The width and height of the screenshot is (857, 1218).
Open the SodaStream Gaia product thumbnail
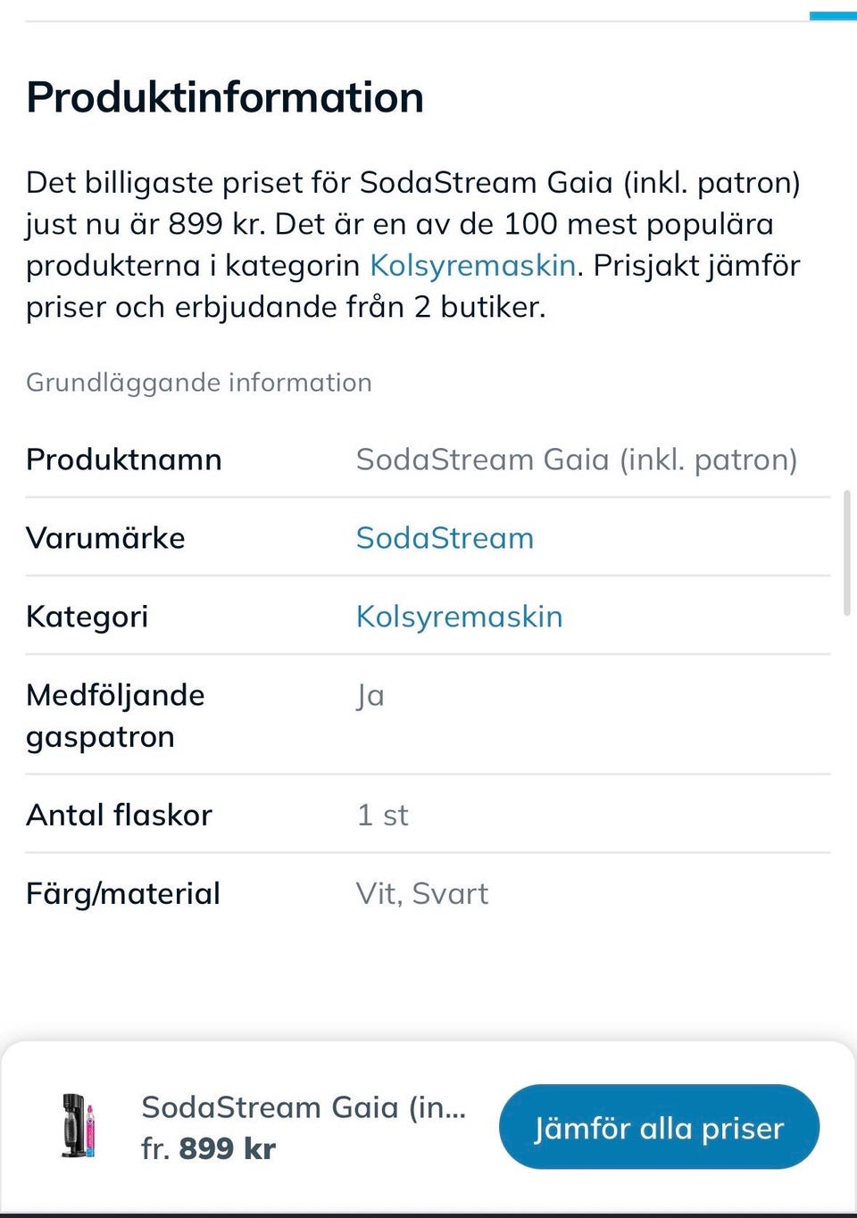78,1126
